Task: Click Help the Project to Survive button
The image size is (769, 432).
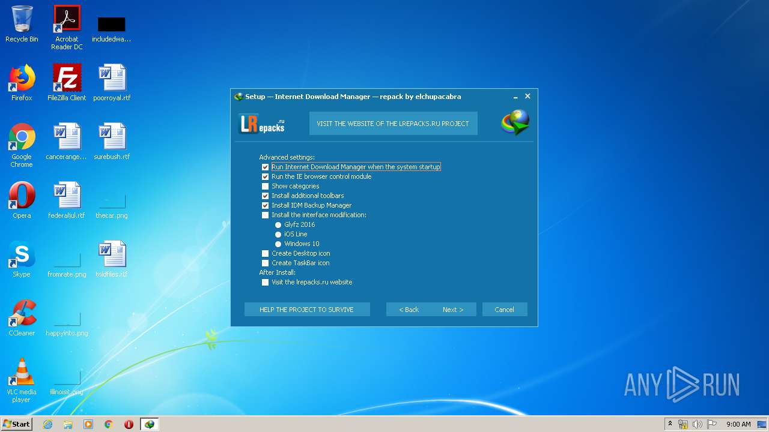Action: [307, 310]
